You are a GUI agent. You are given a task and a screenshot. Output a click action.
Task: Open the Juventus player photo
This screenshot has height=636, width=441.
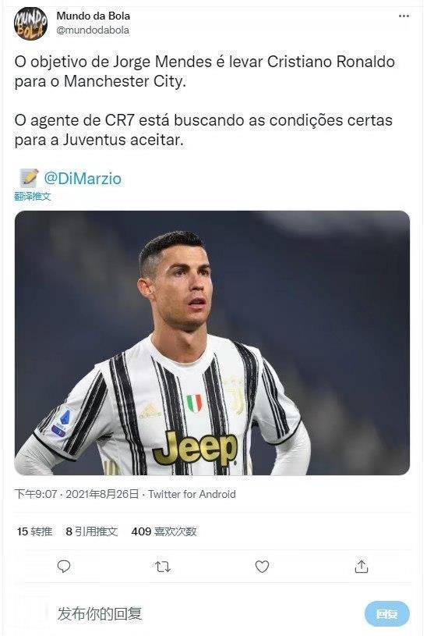point(212,343)
